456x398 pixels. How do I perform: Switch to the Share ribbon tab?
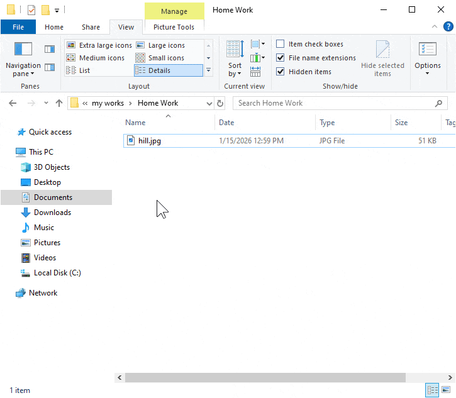(91, 27)
